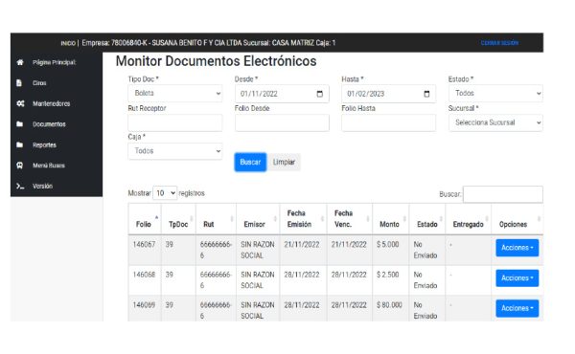Open Reportes menu in sidebar
This screenshot has height=354, width=575.
point(44,145)
